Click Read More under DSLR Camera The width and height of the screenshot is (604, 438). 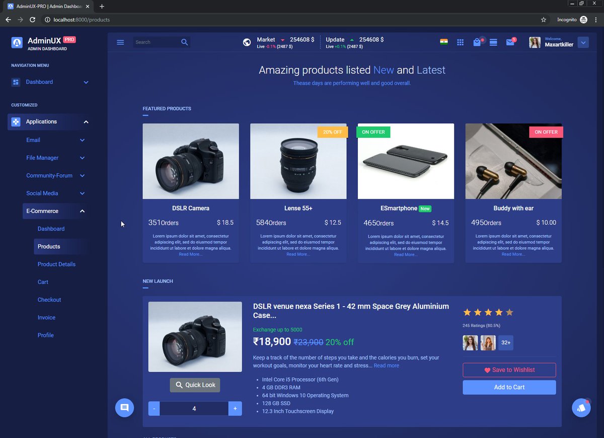click(190, 254)
